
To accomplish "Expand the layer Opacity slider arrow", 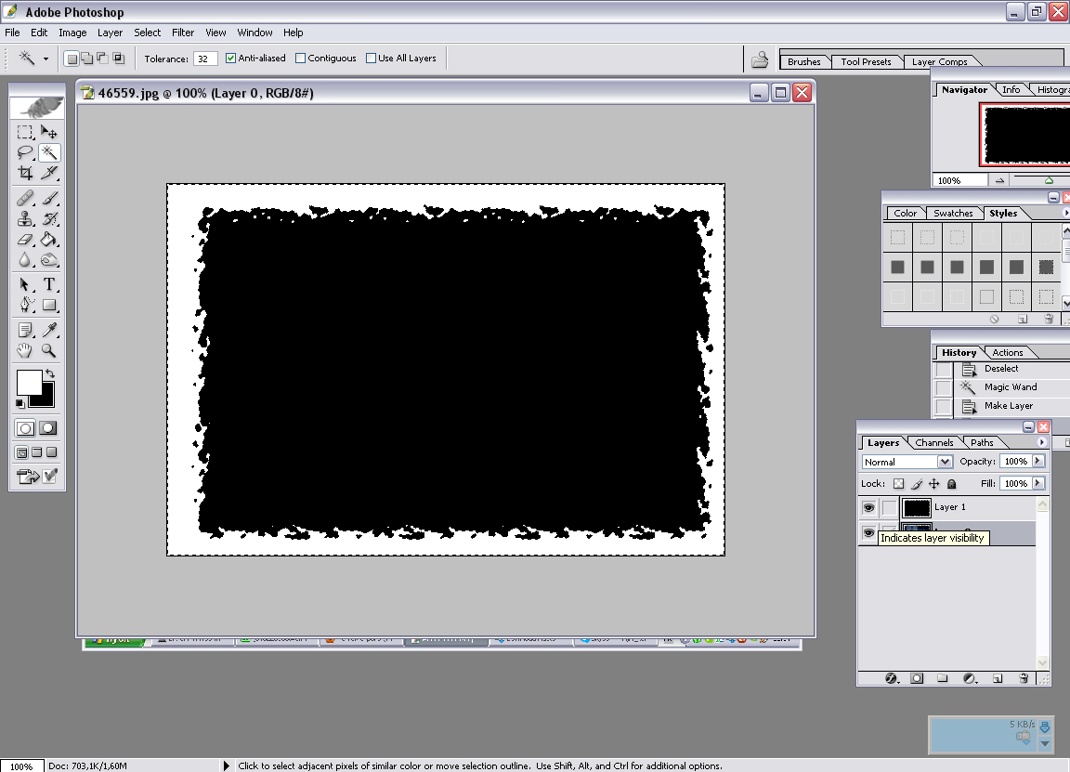I will coord(1037,462).
